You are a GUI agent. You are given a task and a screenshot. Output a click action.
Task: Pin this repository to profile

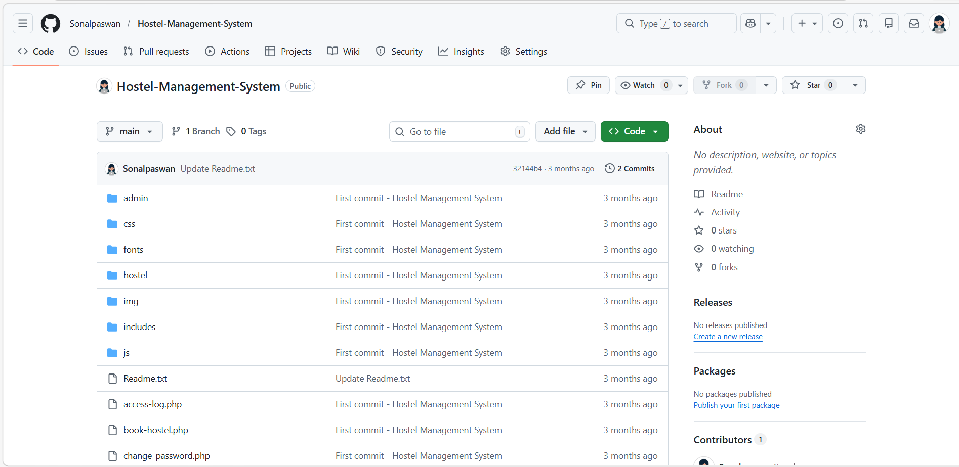[x=589, y=85]
